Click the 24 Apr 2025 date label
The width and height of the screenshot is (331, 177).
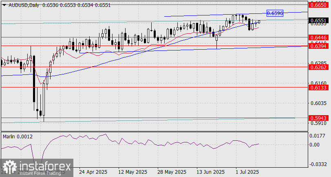pyautogui.click(x=93, y=172)
